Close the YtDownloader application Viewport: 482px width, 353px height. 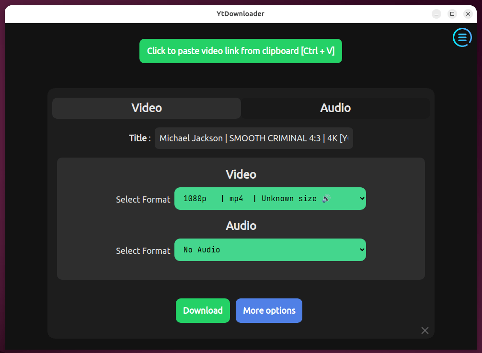pyautogui.click(x=468, y=14)
